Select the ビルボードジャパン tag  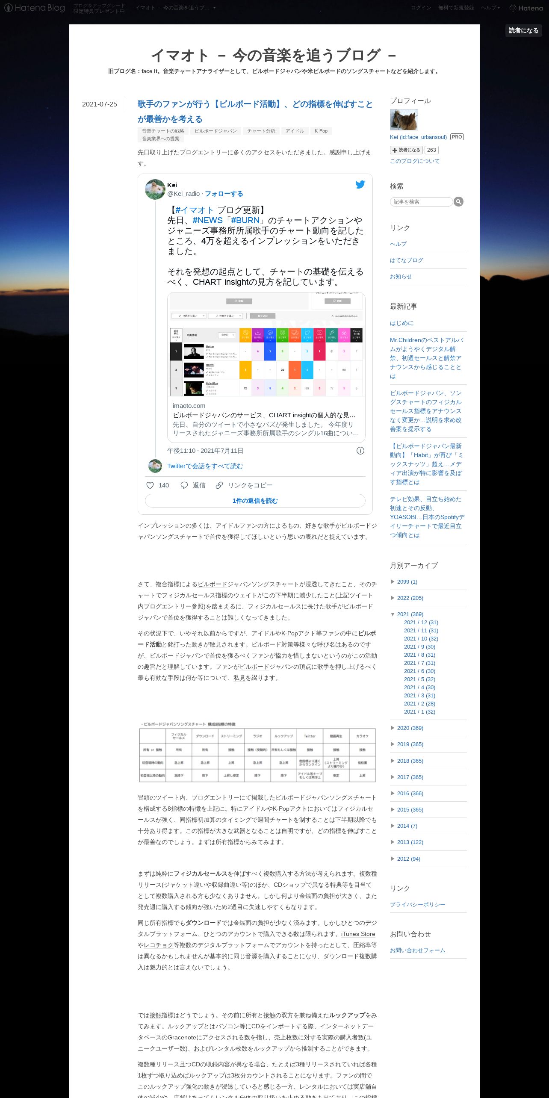pos(215,131)
